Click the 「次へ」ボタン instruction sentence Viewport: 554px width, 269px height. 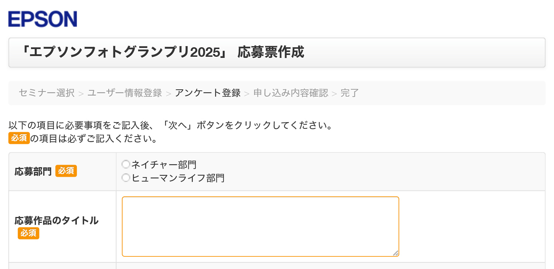coord(170,125)
